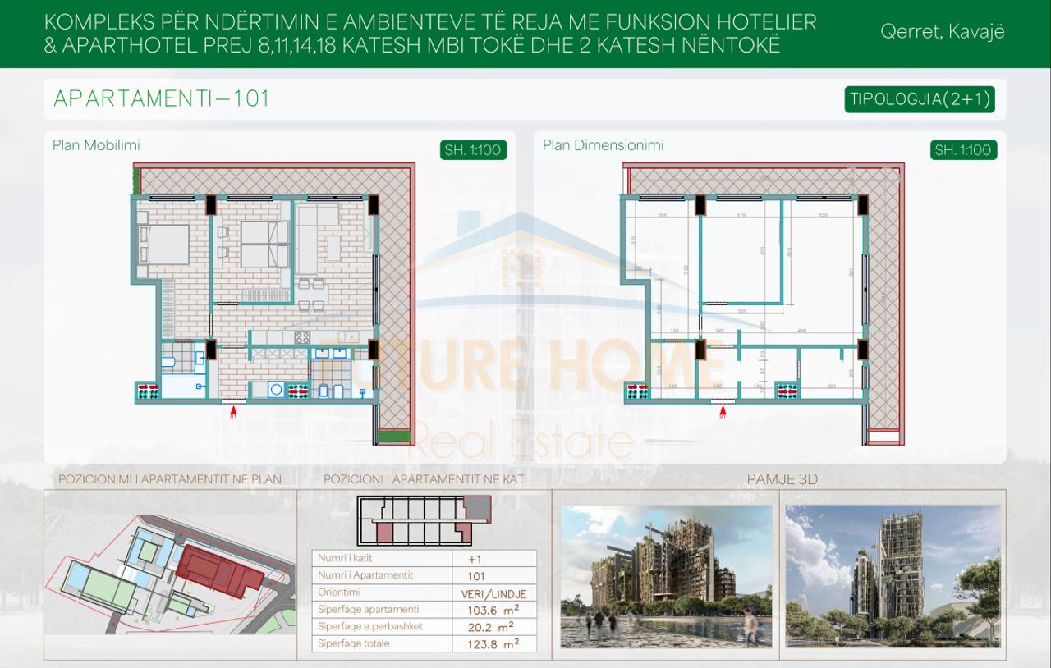Click the red highlighted building on site plan
This screenshot has height=668, width=1051.
(220, 570)
